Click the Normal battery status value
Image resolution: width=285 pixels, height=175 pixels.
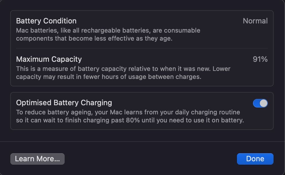pyautogui.click(x=255, y=21)
